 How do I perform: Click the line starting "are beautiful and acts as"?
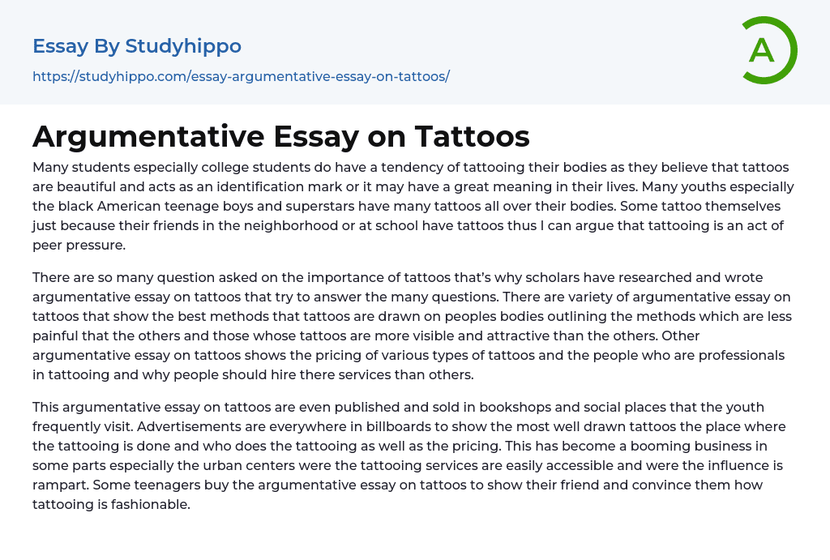411,187
